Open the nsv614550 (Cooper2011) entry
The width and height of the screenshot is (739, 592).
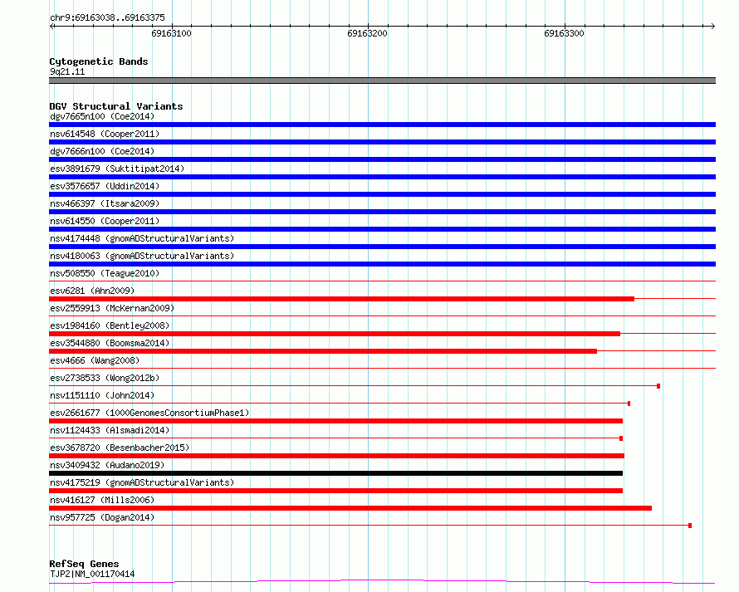(x=105, y=221)
